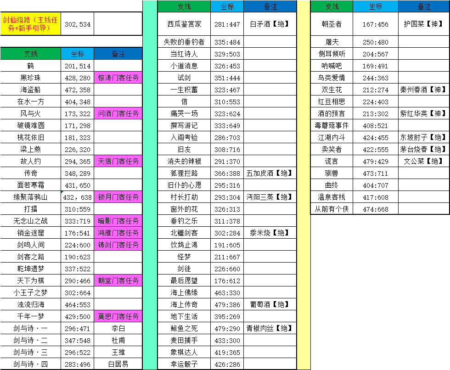Select the 饮鸩止渴 quest cell
The image size is (450, 370).
(184, 245)
